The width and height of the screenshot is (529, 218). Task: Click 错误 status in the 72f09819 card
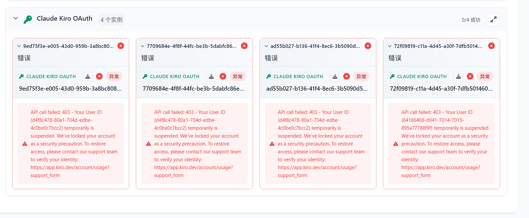pyautogui.click(x=395, y=58)
